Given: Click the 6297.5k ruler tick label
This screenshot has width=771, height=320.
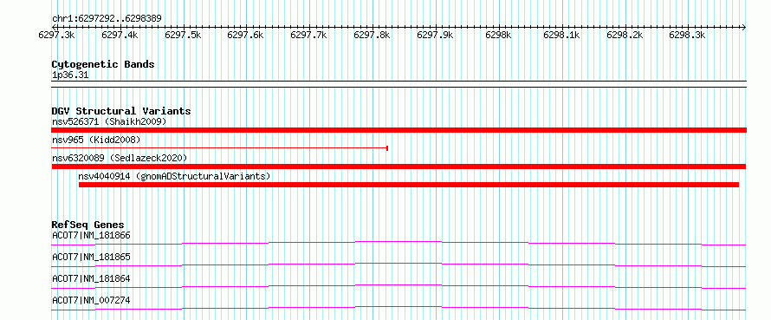Looking at the screenshot, I should 183,35.
